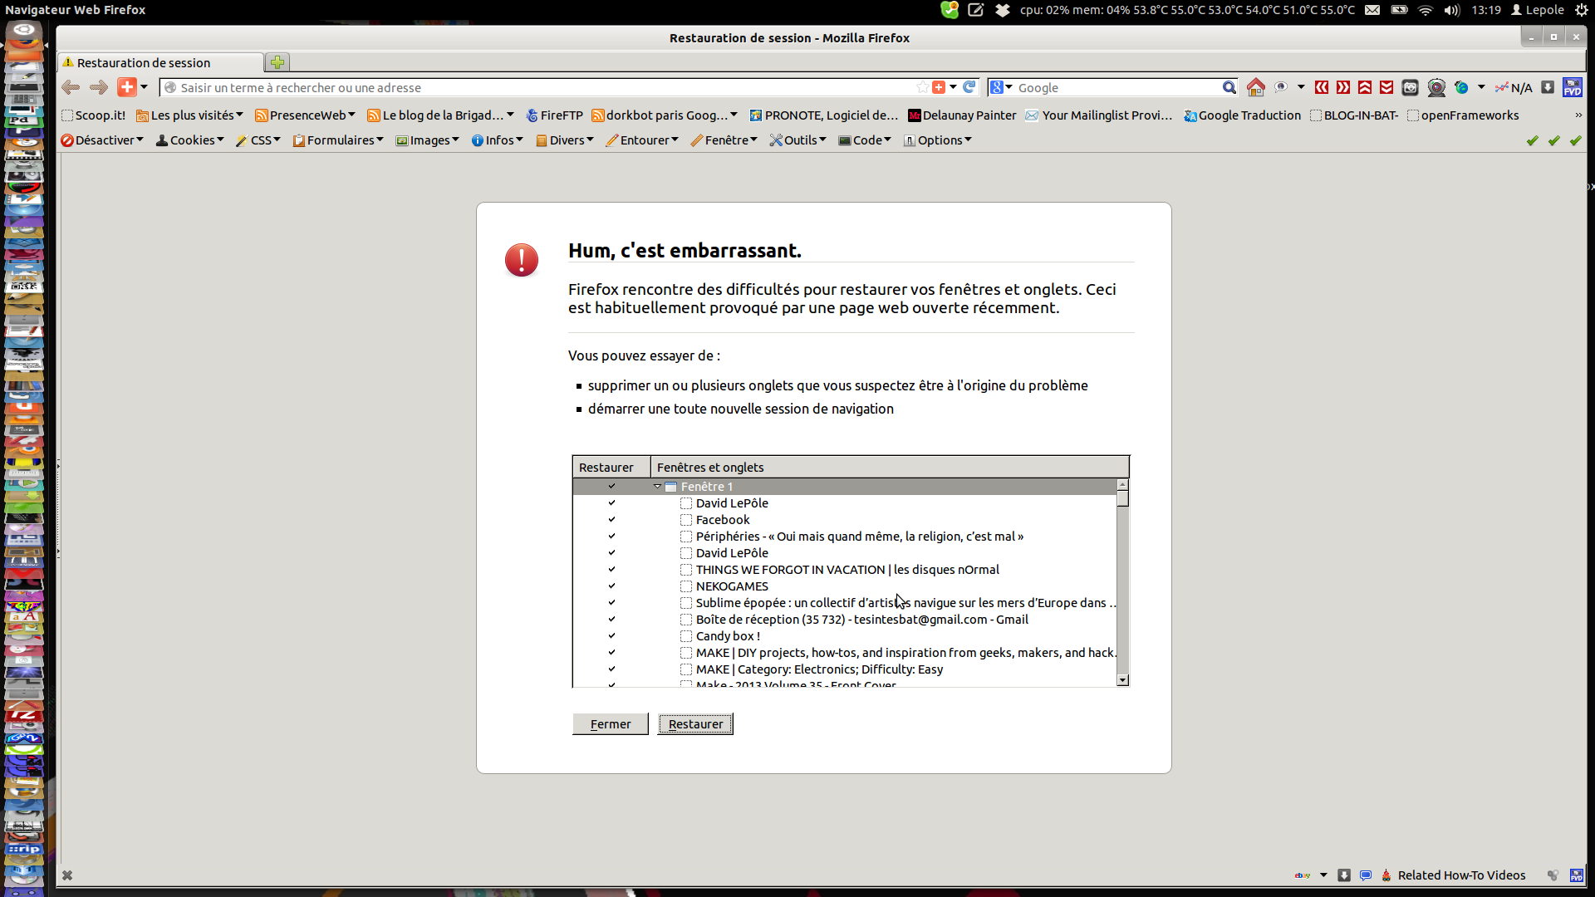Open the search engine selector dropdown

(1001, 87)
